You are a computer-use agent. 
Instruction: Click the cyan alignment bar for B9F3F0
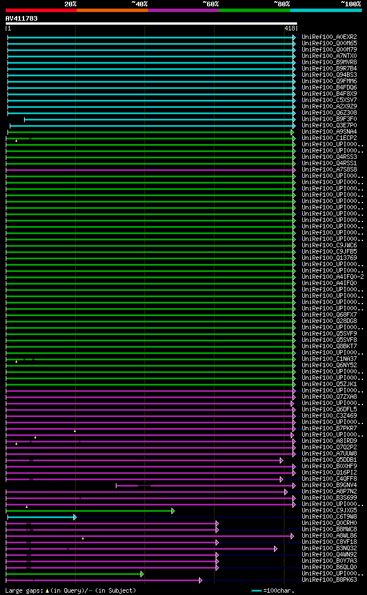point(159,119)
